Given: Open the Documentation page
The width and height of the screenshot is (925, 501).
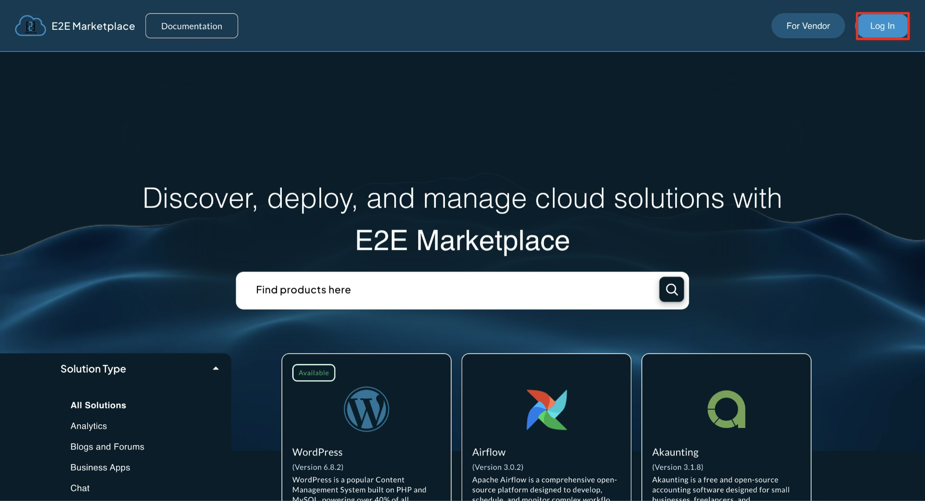Looking at the screenshot, I should 192,26.
